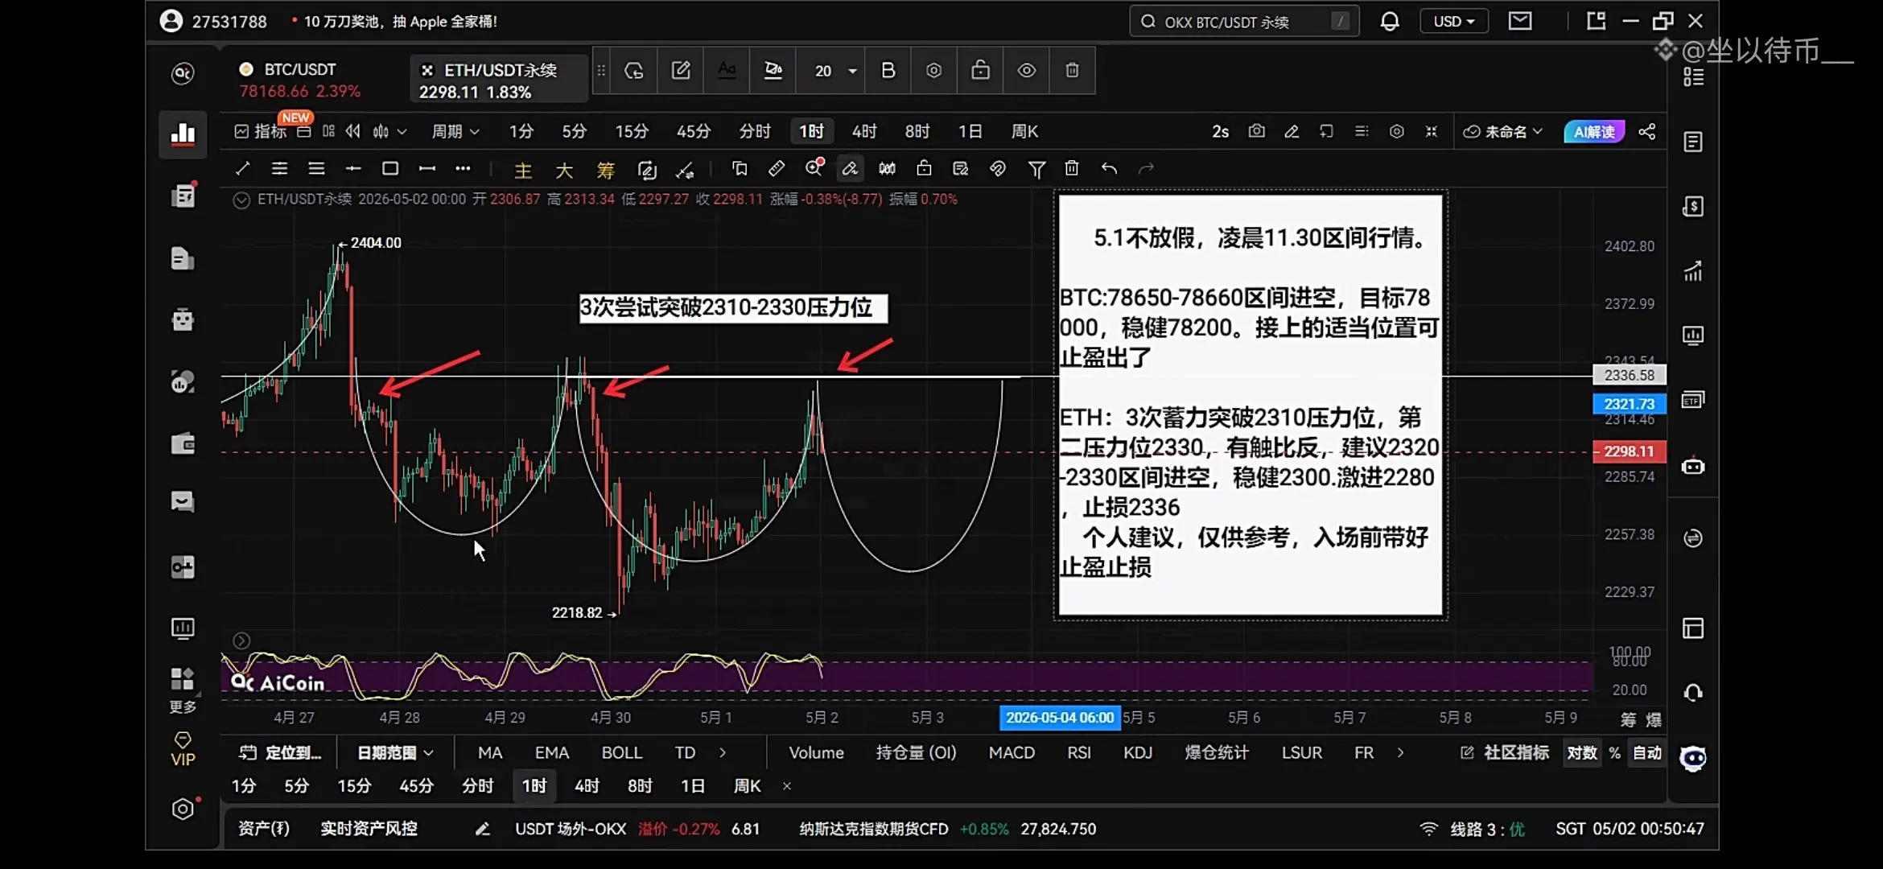Select the 1日 timeframe
Screen dimensions: 1883x869
970,131
